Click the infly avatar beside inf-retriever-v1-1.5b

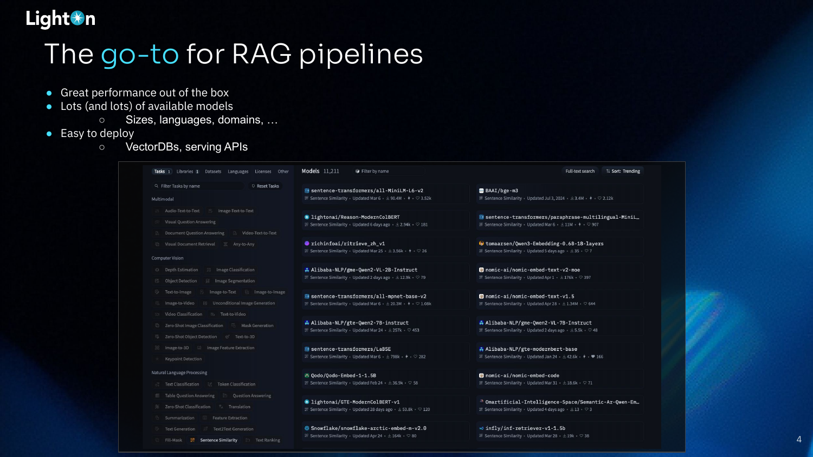(x=481, y=428)
